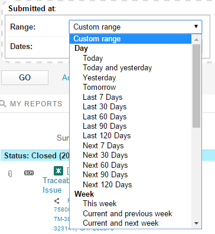The image size is (215, 234).
Task: Click the green bug issue icon
Action: point(58,171)
